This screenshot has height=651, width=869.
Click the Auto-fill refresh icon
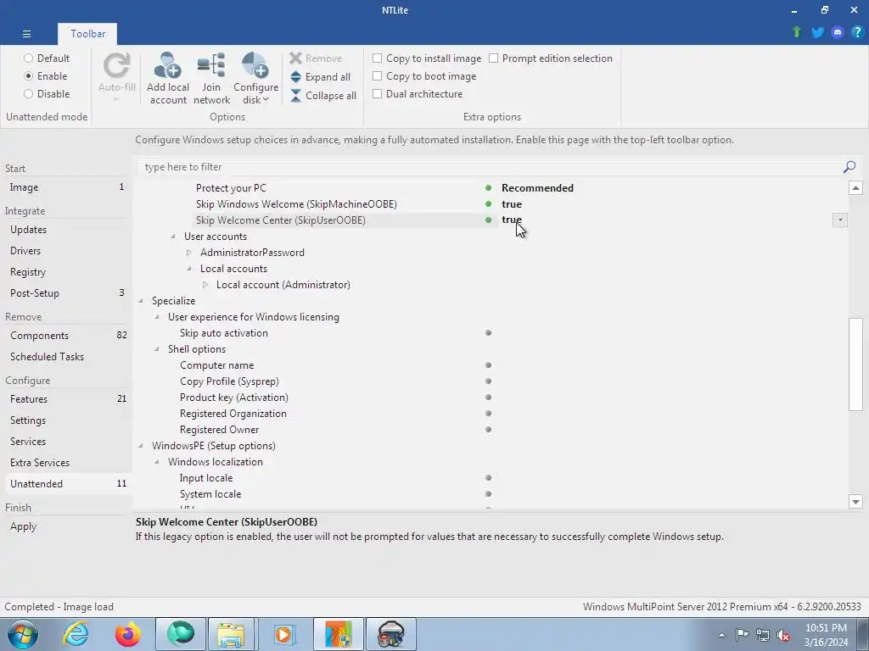[x=117, y=66]
